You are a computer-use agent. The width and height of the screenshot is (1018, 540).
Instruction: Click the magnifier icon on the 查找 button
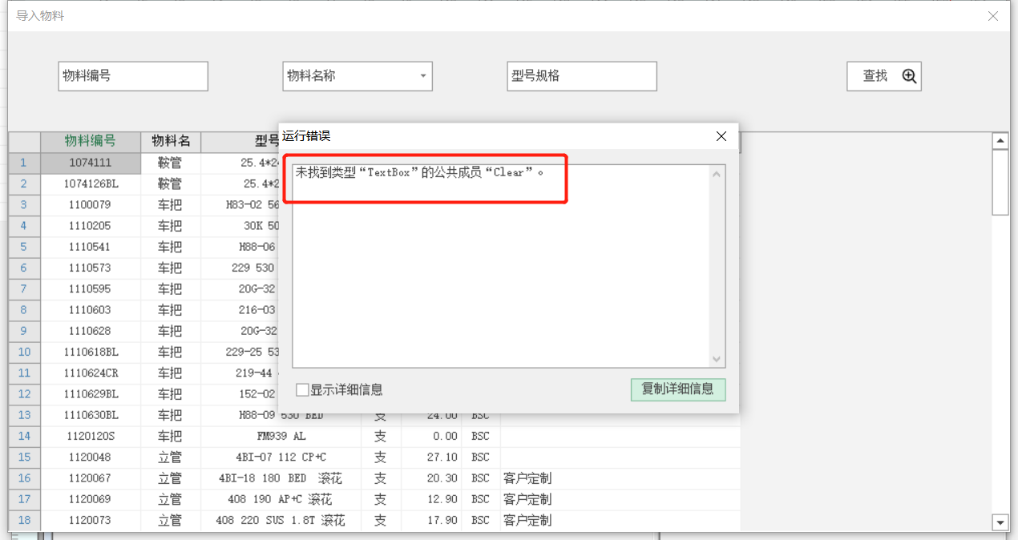[909, 76]
